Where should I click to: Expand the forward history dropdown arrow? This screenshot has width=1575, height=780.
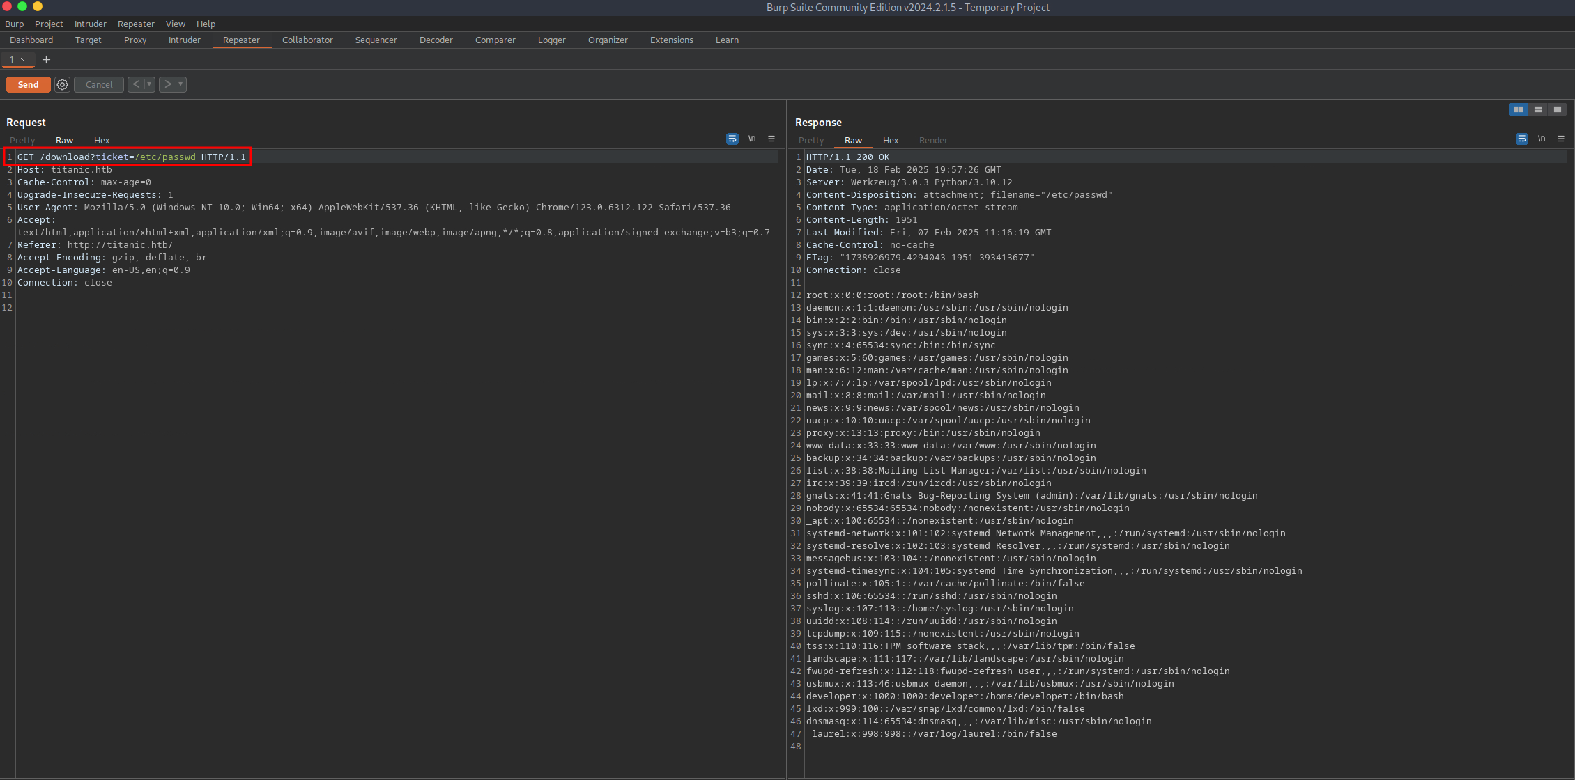click(180, 84)
